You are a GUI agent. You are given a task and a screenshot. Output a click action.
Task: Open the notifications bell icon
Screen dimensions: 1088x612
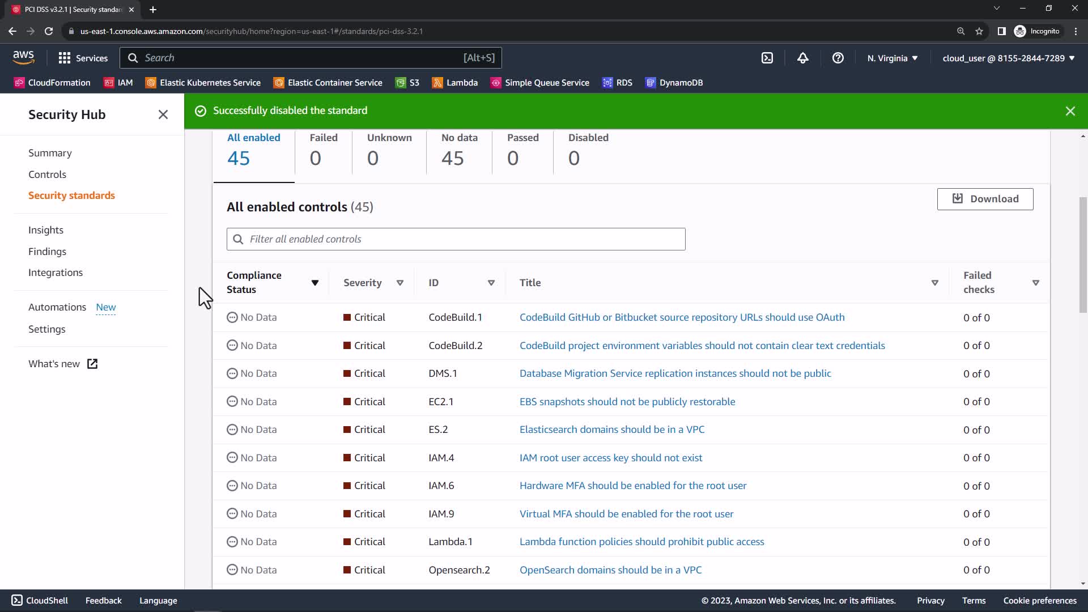(802, 58)
